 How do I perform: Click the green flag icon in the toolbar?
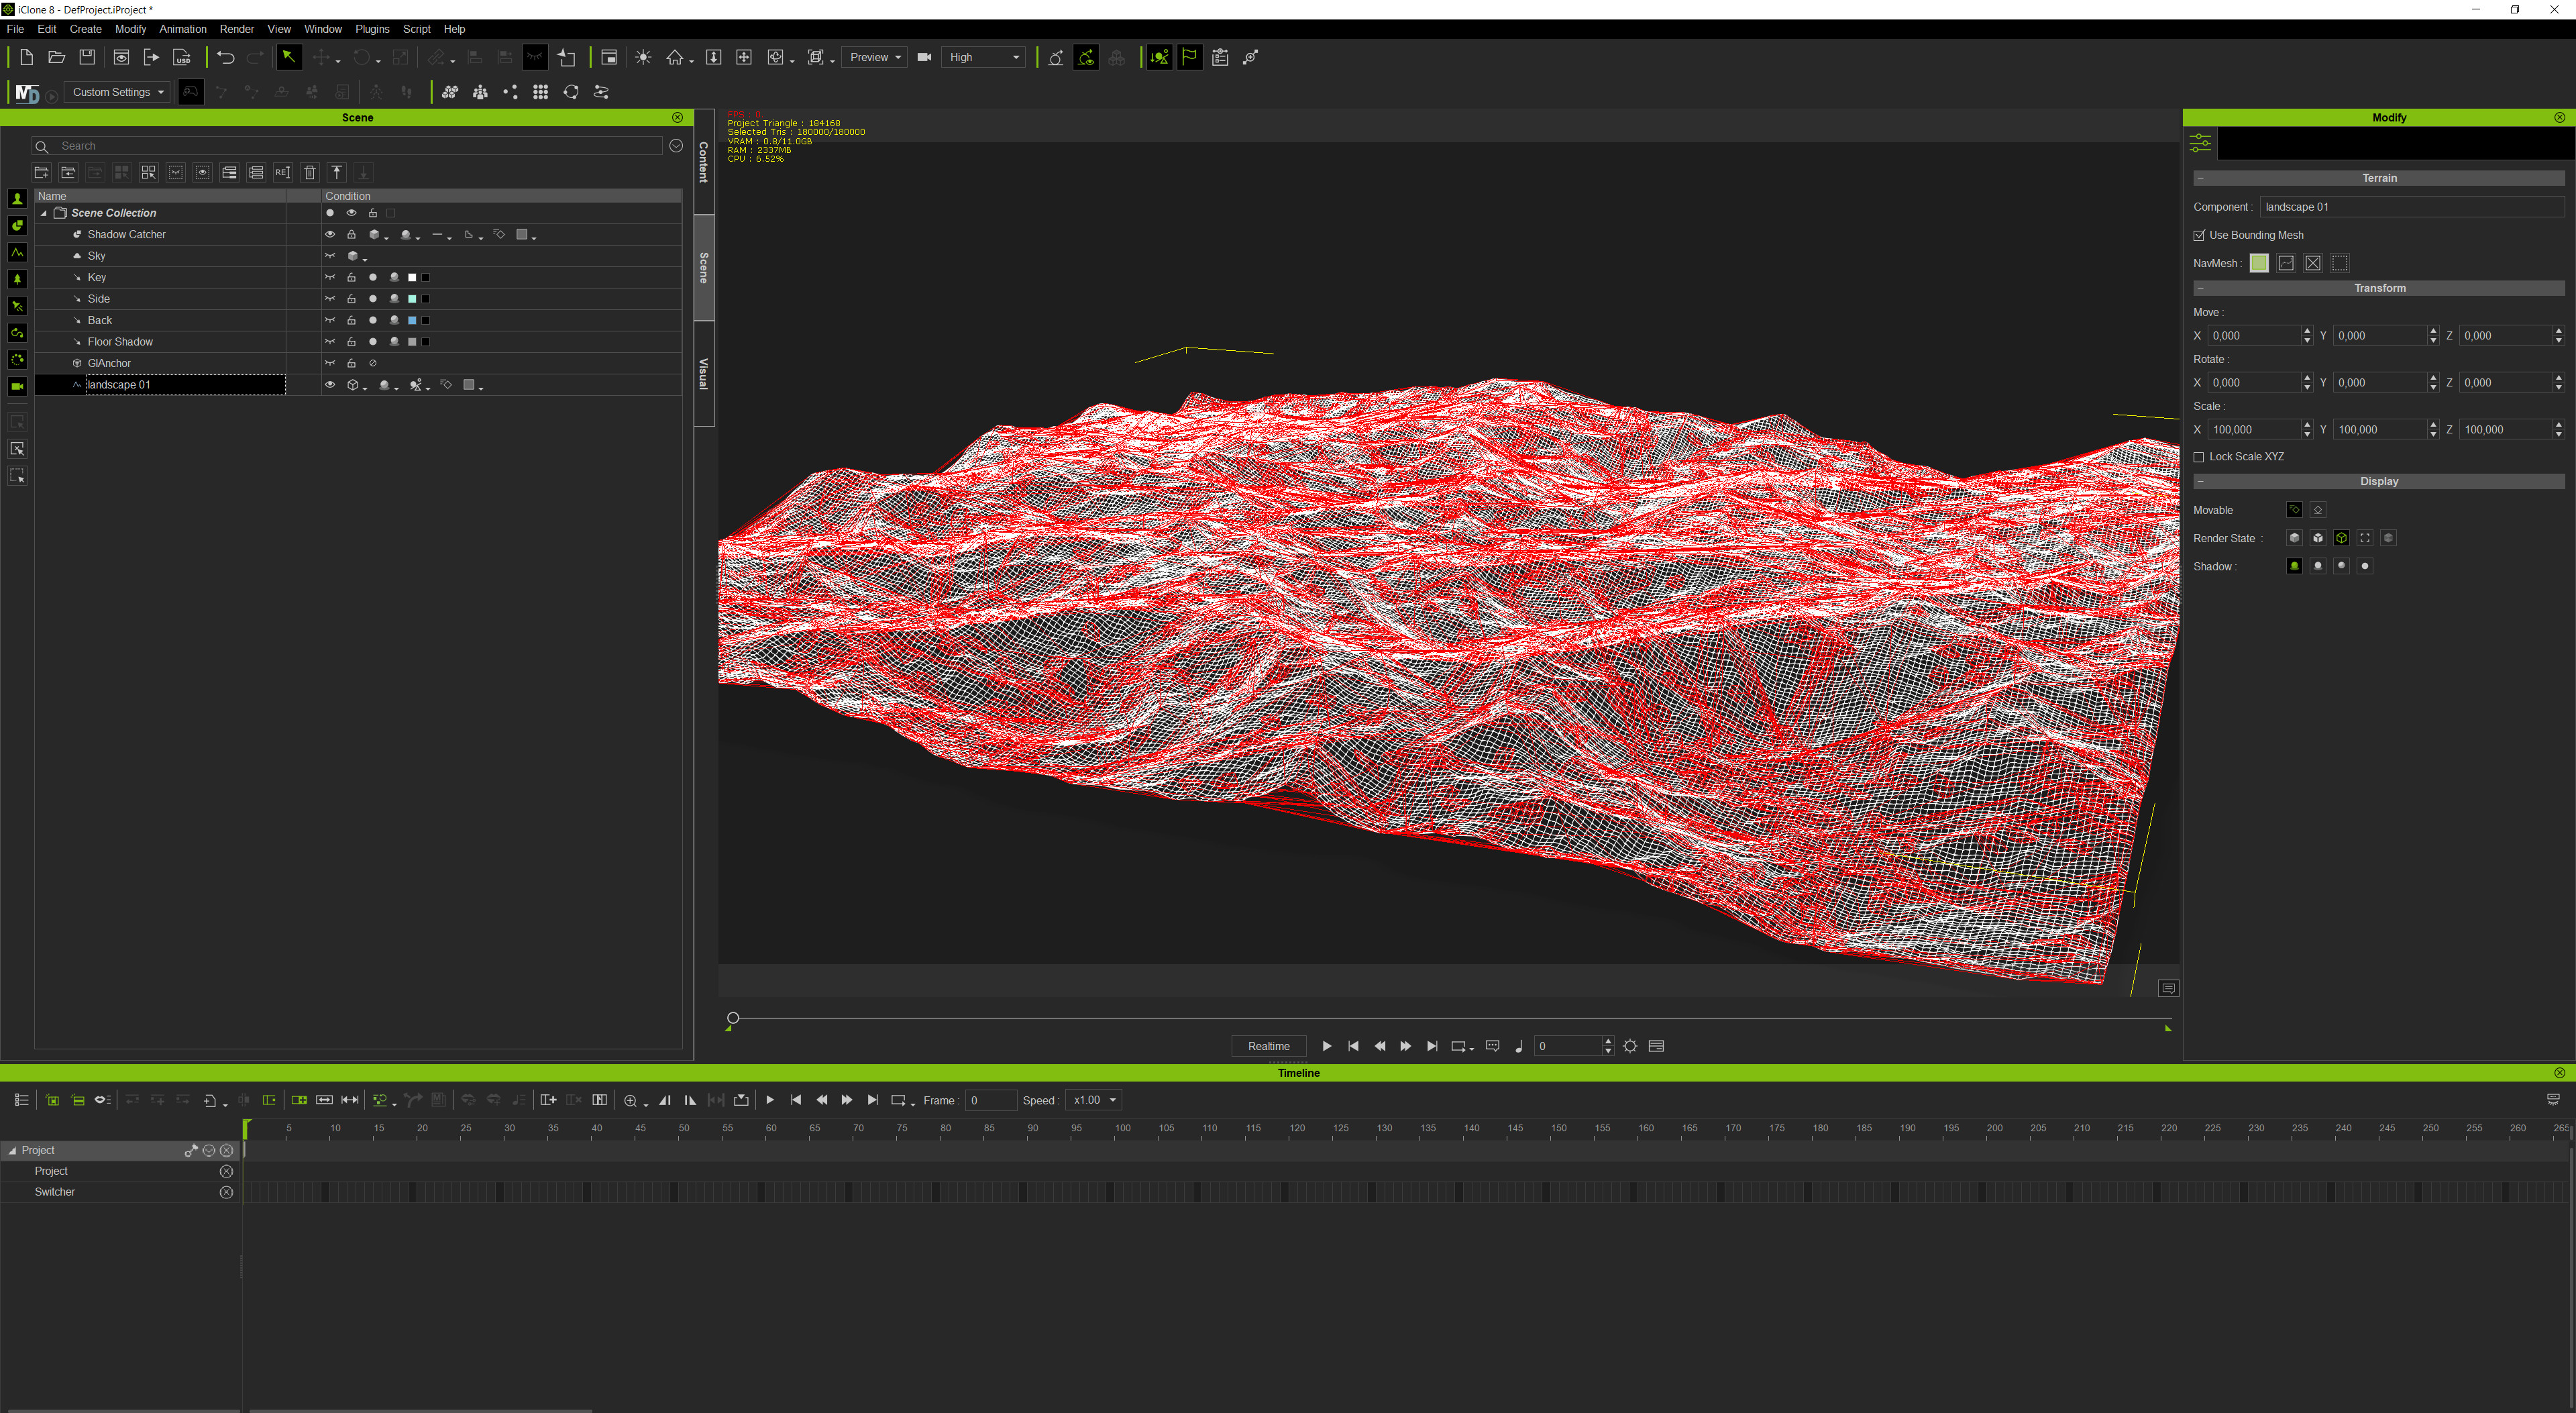pyautogui.click(x=1190, y=57)
